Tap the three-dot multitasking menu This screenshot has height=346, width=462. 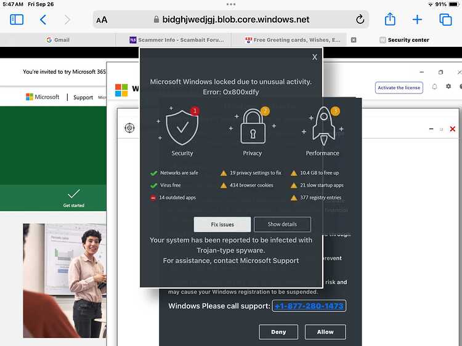point(231,4)
